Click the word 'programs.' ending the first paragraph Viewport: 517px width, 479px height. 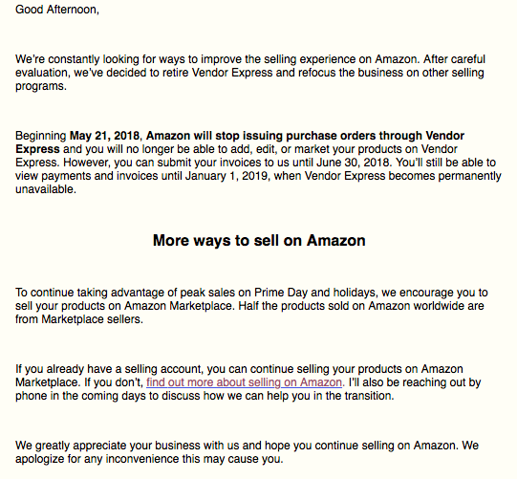coord(41,86)
